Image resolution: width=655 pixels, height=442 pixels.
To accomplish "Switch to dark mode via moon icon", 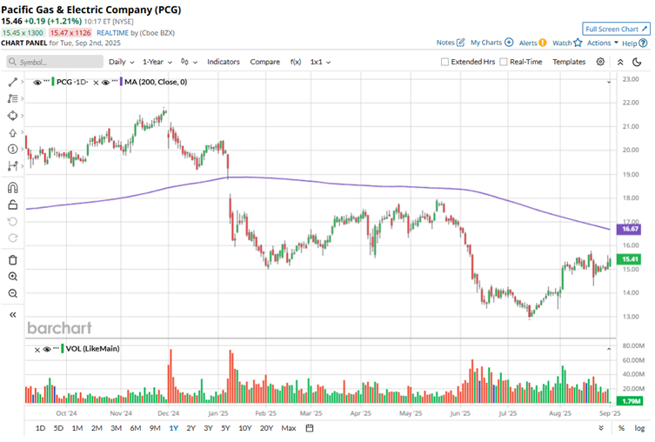I will tap(637, 63).
